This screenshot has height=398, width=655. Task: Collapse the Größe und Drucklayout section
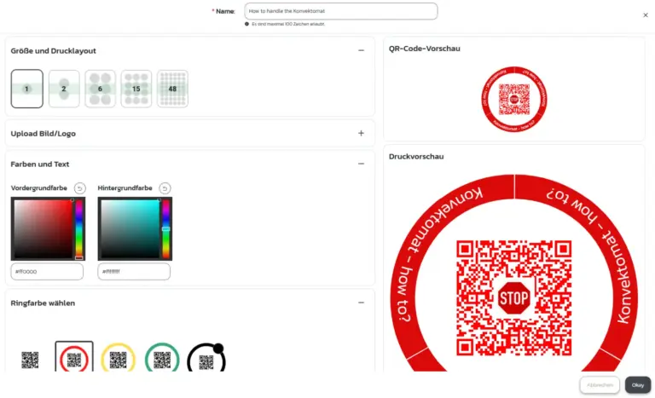click(361, 50)
